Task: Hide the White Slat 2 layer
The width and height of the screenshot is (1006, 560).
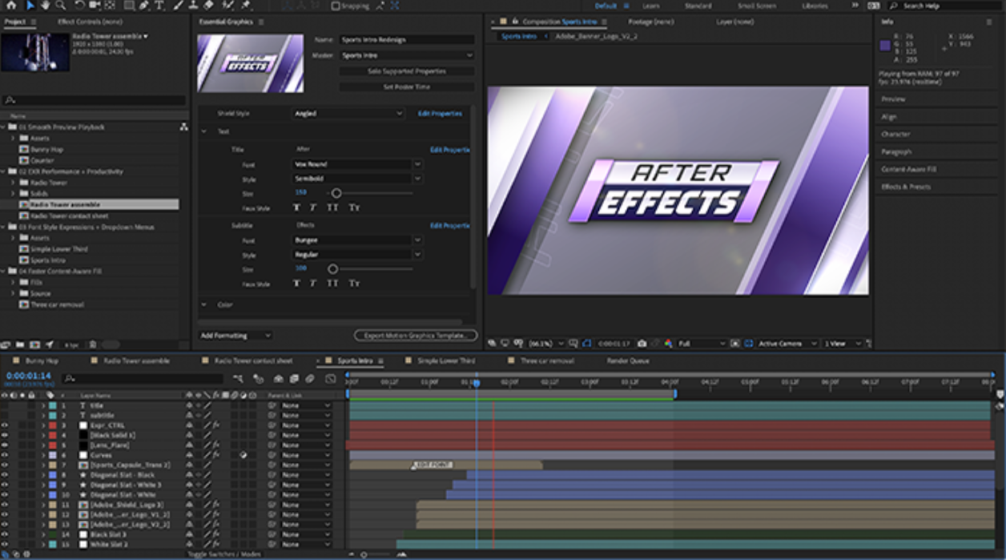Action: click(5, 545)
